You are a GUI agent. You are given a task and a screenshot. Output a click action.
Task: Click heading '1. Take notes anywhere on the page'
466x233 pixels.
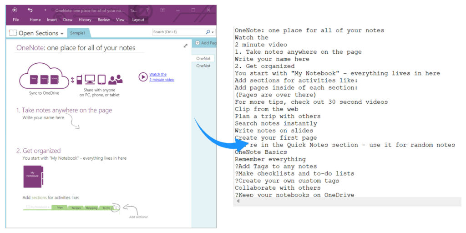pos(64,110)
